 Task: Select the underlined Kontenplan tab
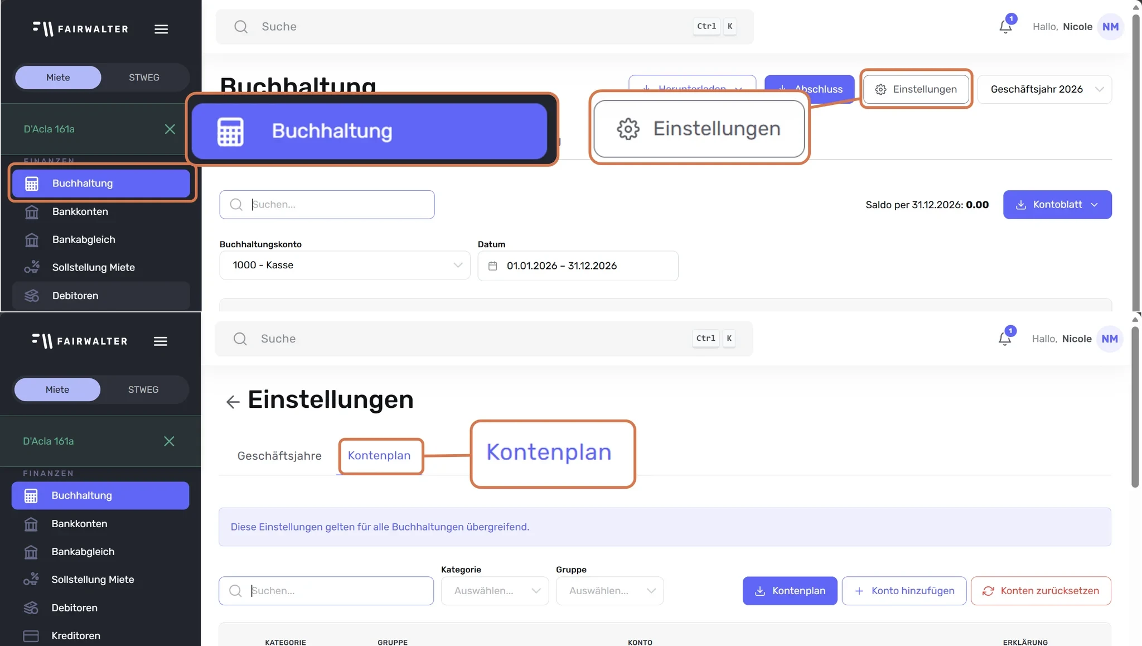tap(379, 456)
